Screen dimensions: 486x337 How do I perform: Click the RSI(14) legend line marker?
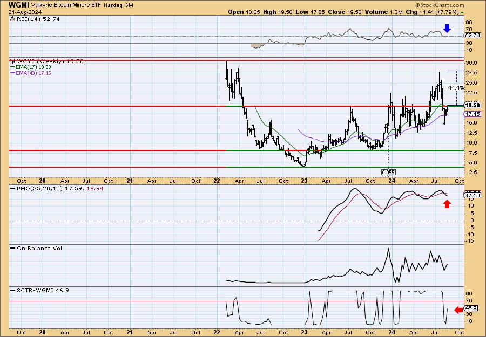click(x=12, y=19)
